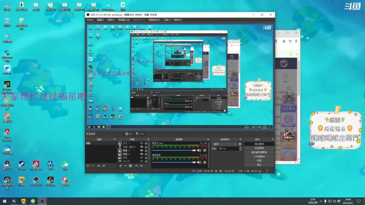Click the 麦克风/Aux volume slider
Viewport: 365px width, 205px height.
pos(174,150)
